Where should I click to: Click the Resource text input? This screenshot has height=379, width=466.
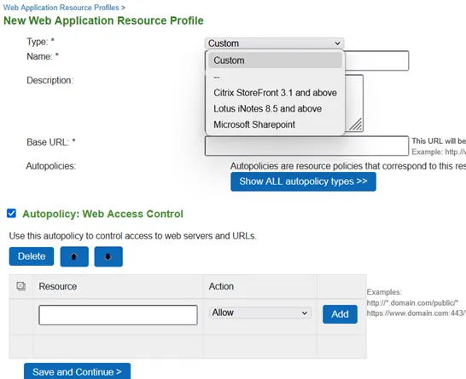(118, 315)
